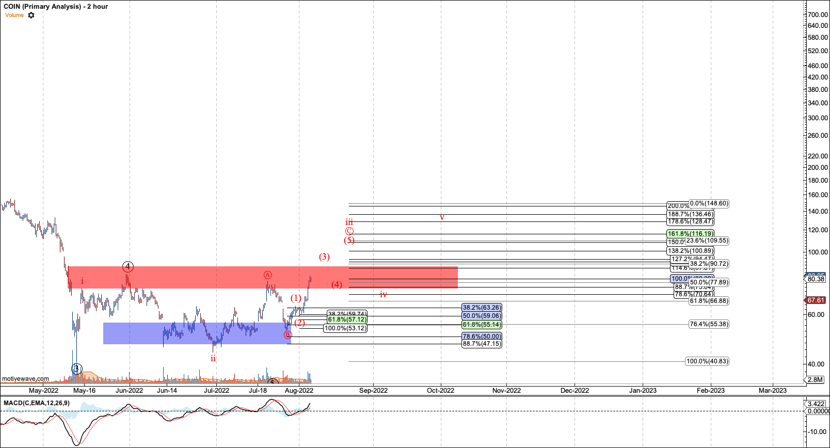Select the red (5) wave label
Viewport: 830px width, 448px height.
[x=349, y=240]
